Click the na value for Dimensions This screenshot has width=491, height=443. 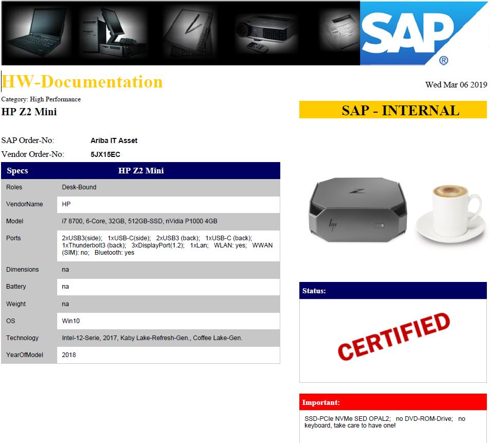point(65,270)
